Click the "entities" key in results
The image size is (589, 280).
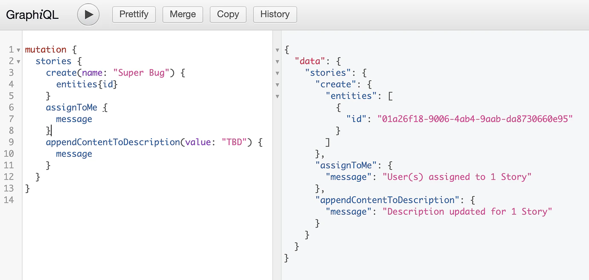pyautogui.click(x=351, y=96)
